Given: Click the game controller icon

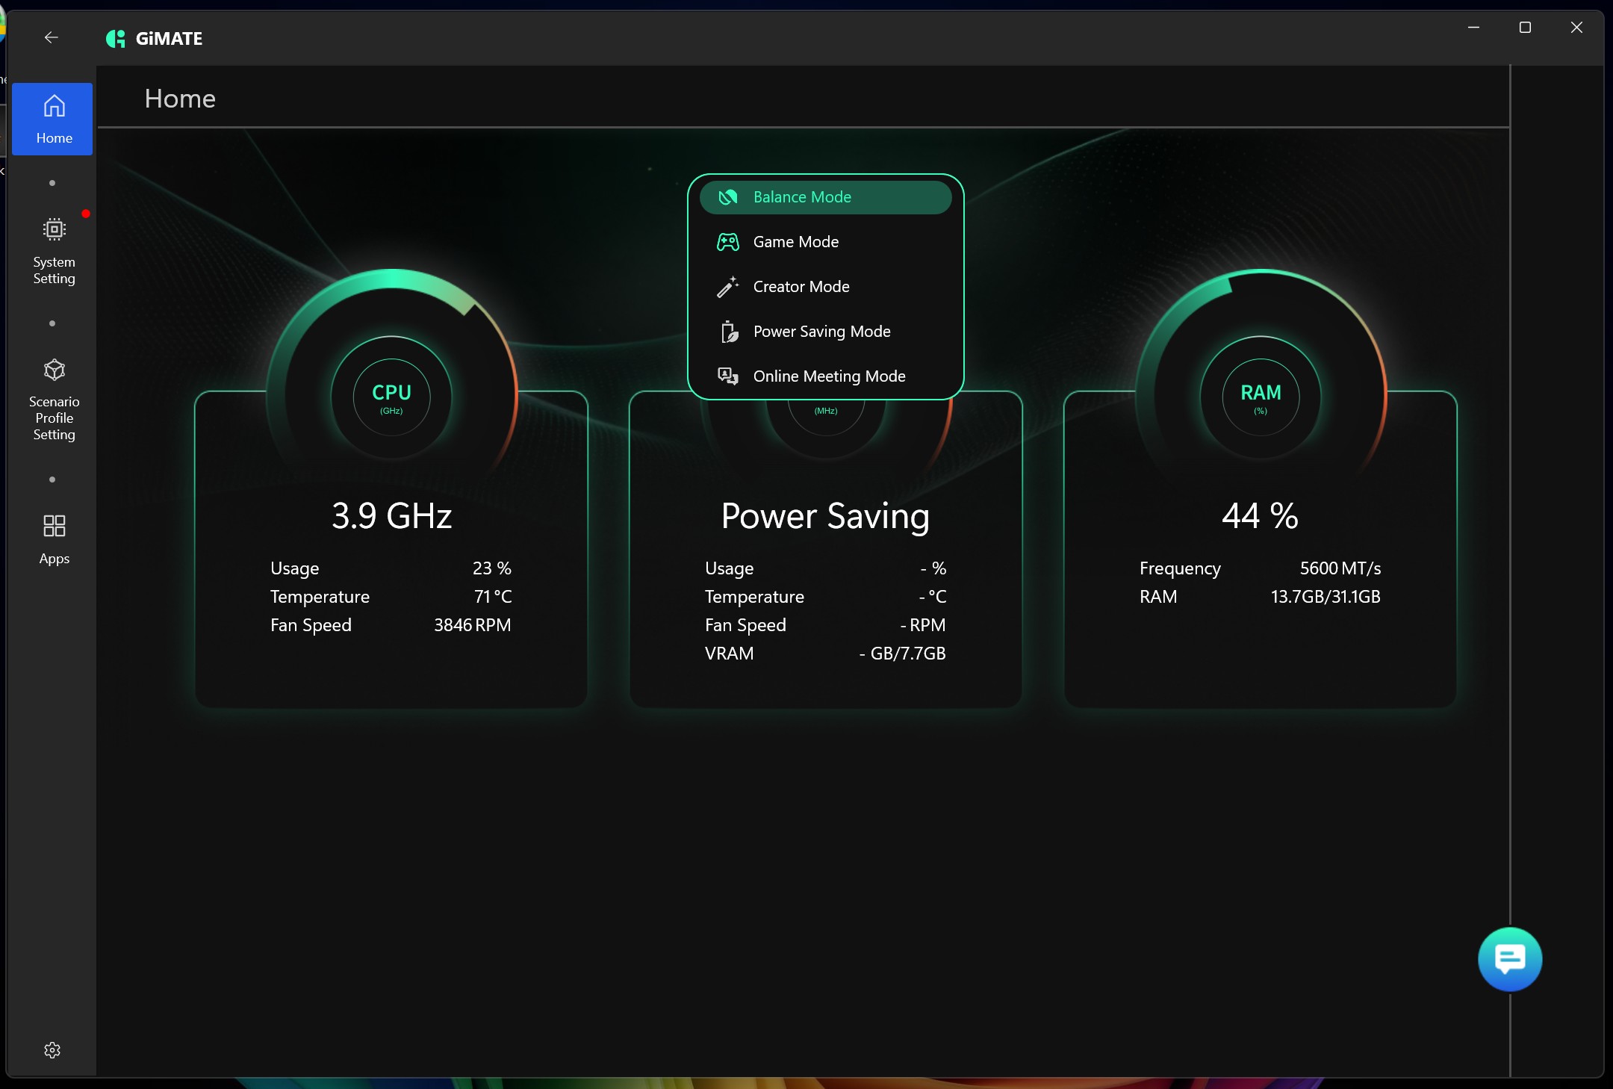Looking at the screenshot, I should click(728, 242).
